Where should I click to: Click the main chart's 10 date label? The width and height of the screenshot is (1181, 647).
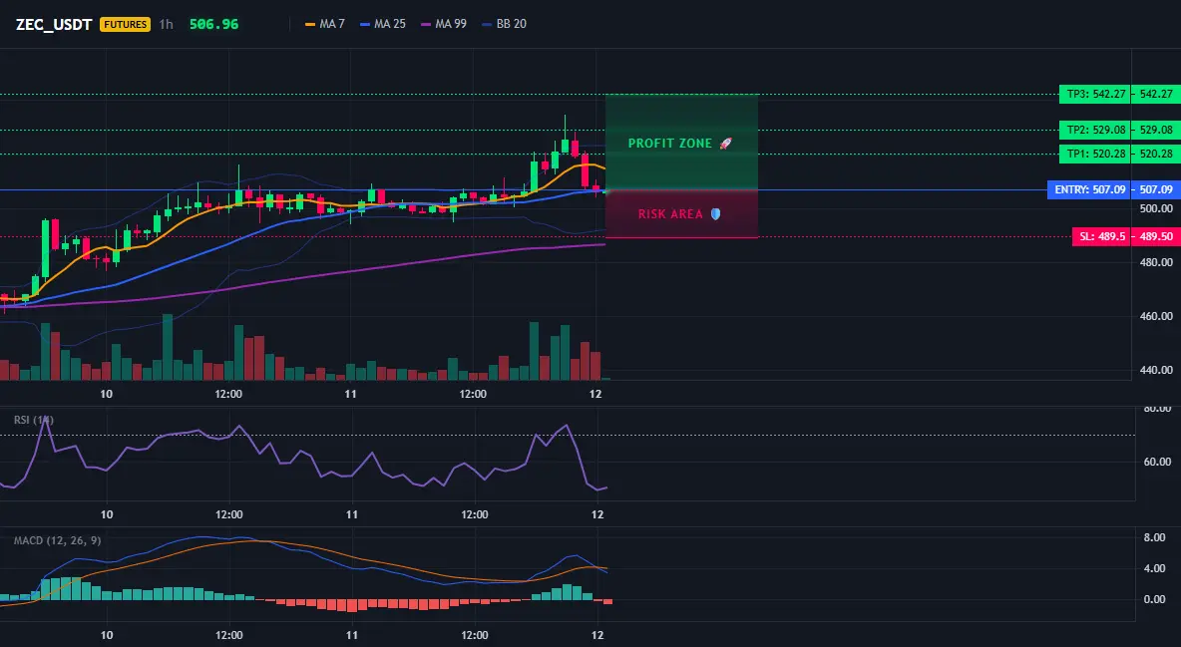tap(106, 394)
